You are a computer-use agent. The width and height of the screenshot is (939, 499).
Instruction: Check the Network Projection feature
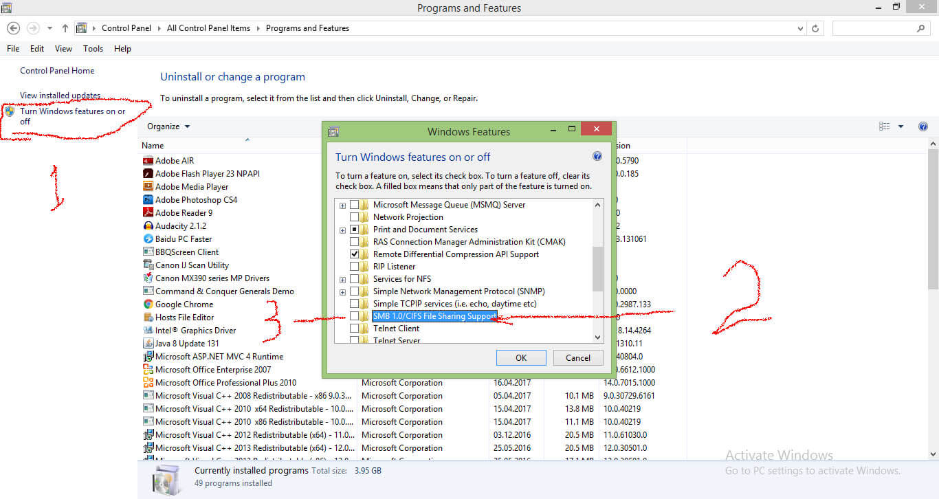tap(355, 217)
